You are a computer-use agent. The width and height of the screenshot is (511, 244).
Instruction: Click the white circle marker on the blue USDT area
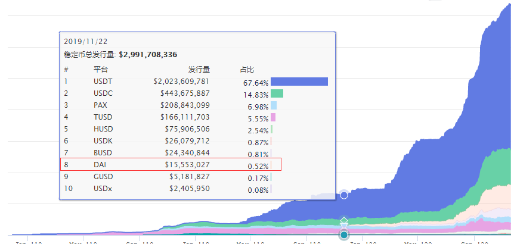coord(344,195)
